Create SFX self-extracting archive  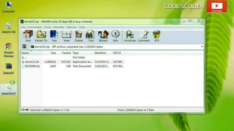156,36
